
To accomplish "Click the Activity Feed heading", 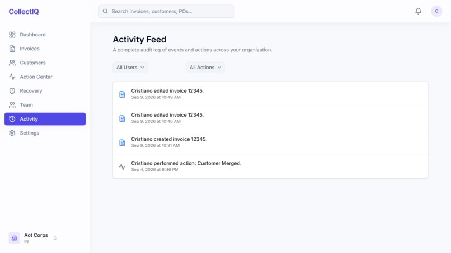I will (x=139, y=39).
